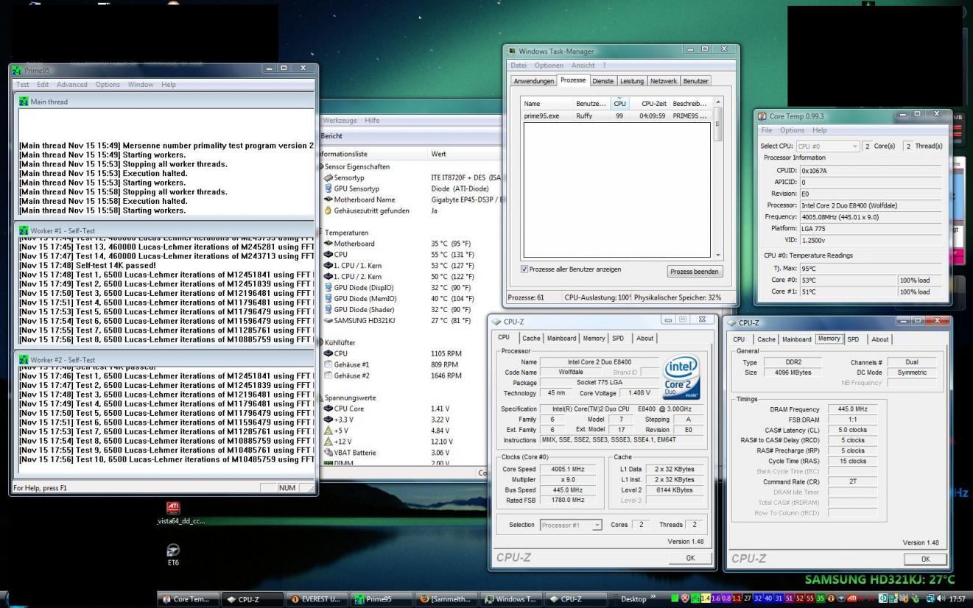Open the Advanced menu in Prime95
This screenshot has height=608, width=973.
point(72,85)
